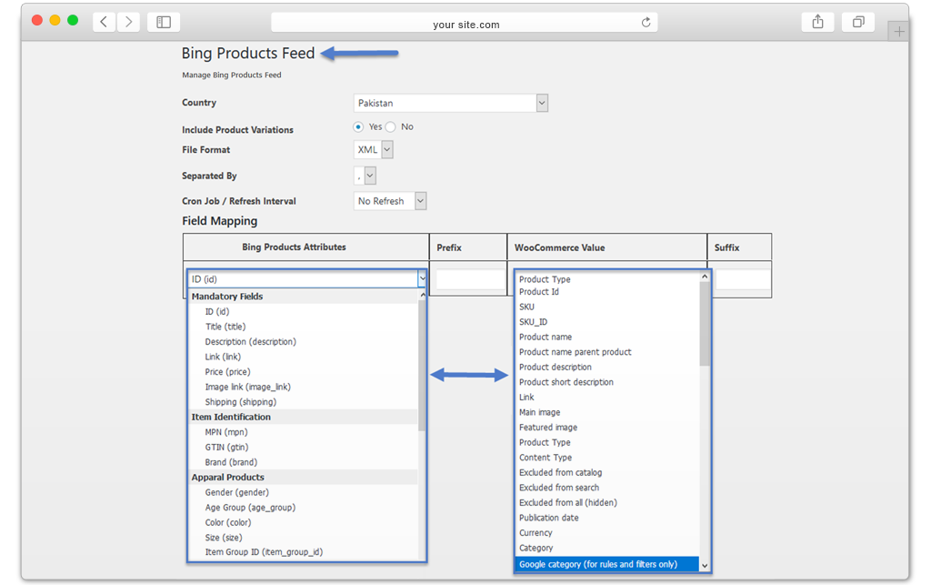Select Excluded from catalog value
The image size is (931, 585).
(x=560, y=472)
